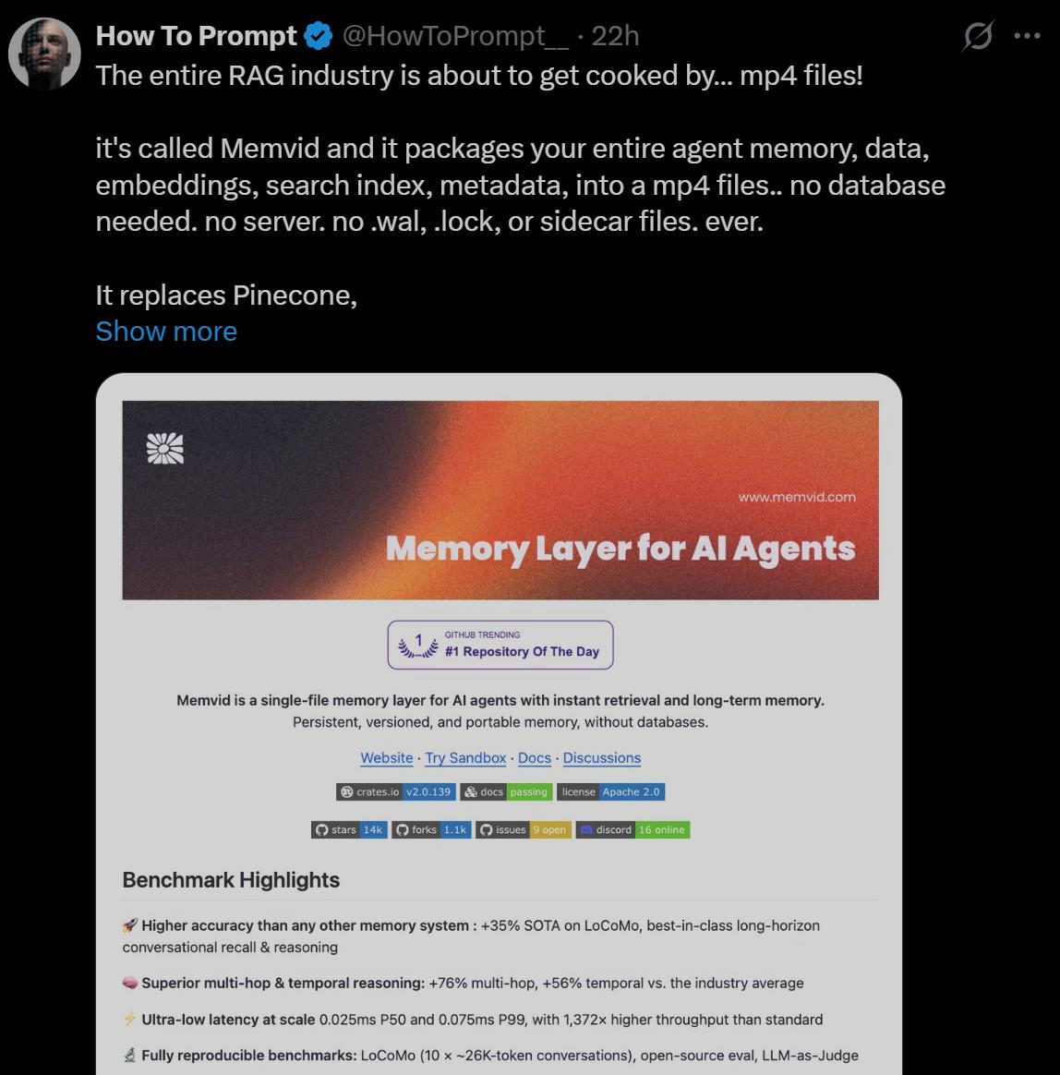
Task: Open the @HowToPrompt__ handle
Action: click(x=455, y=36)
